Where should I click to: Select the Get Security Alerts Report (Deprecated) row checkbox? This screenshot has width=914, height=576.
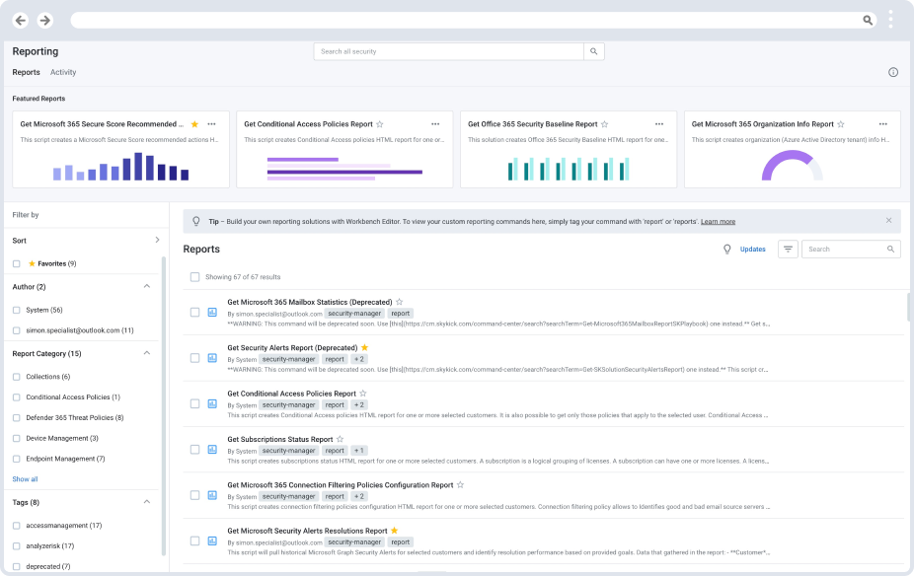click(x=194, y=358)
